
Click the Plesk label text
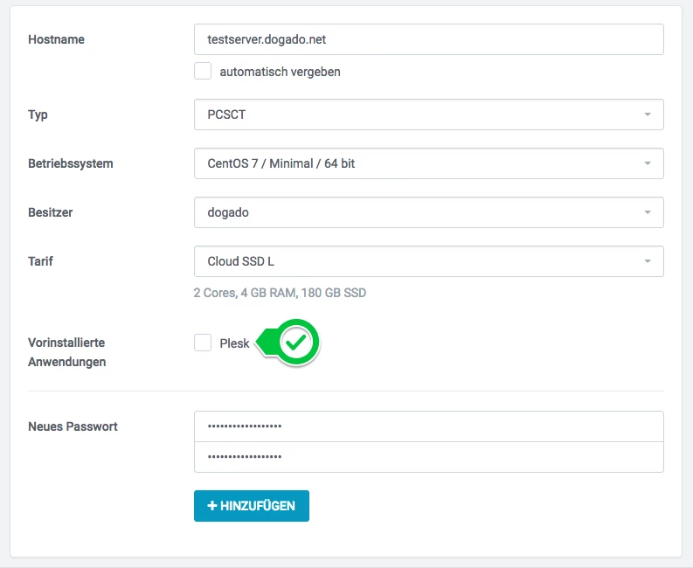point(235,343)
